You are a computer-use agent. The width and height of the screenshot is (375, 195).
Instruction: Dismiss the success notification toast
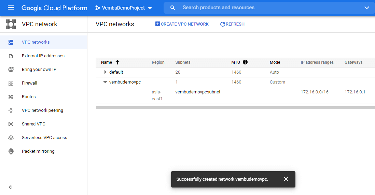click(286, 179)
